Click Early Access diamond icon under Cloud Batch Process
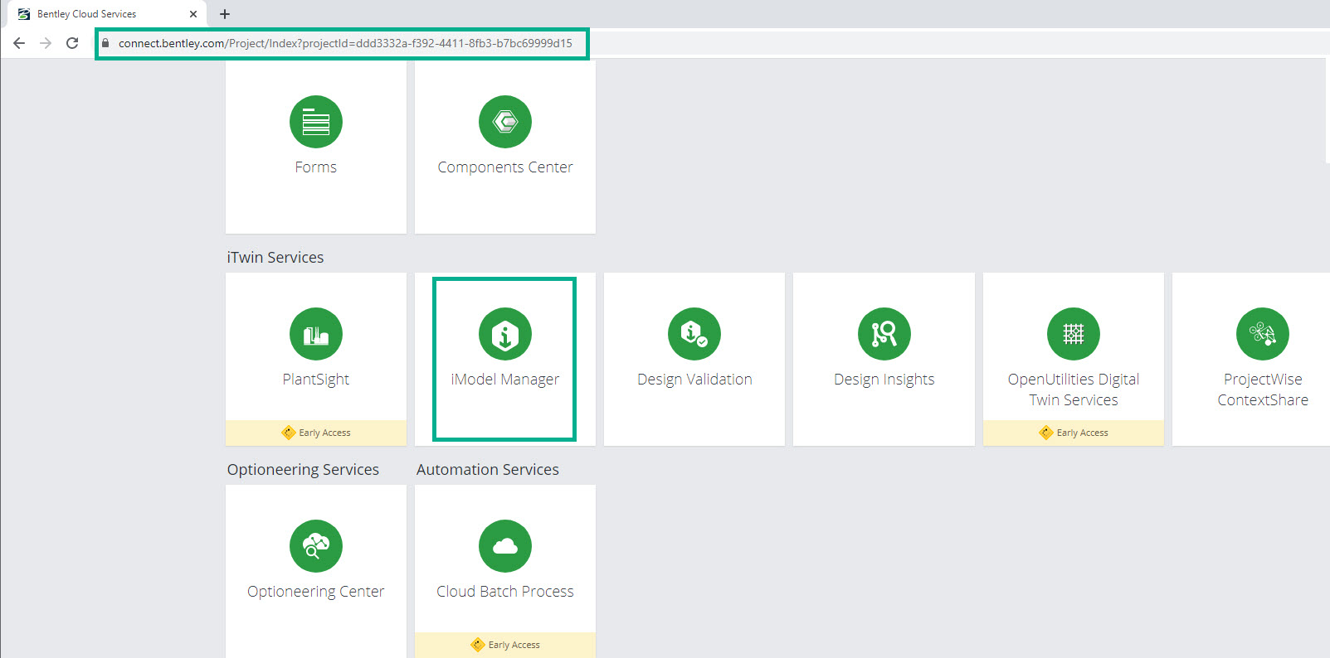The image size is (1330, 658). point(478,645)
